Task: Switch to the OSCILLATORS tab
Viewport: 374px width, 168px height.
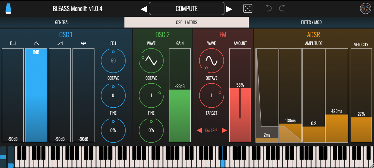Action: pyautogui.click(x=186, y=22)
